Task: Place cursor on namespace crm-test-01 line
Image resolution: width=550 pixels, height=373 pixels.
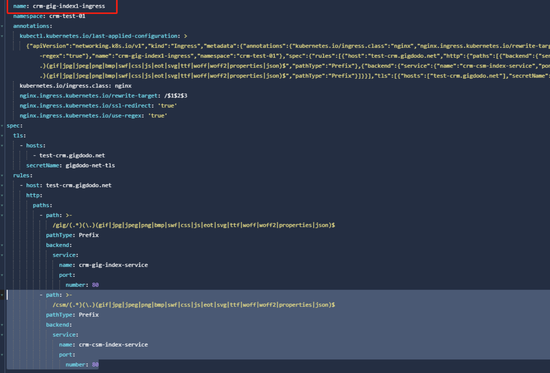Action: (67, 16)
